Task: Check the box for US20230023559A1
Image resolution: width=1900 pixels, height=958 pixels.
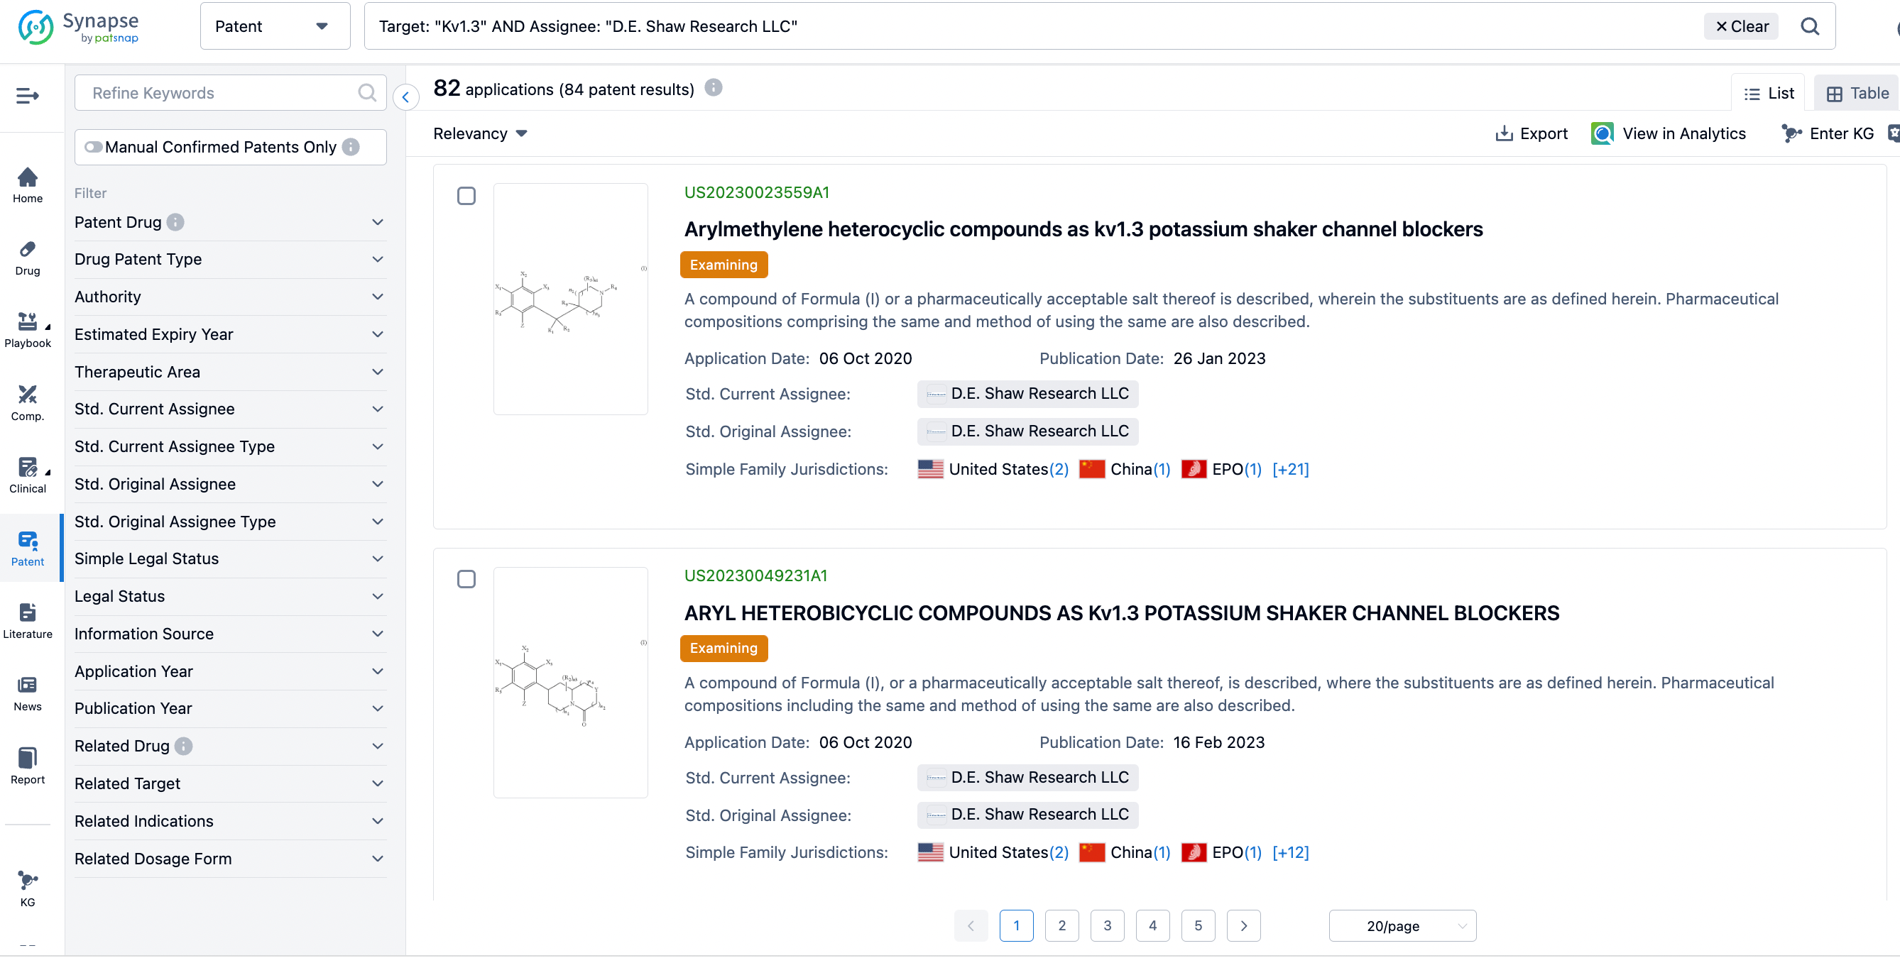Action: coord(466,196)
